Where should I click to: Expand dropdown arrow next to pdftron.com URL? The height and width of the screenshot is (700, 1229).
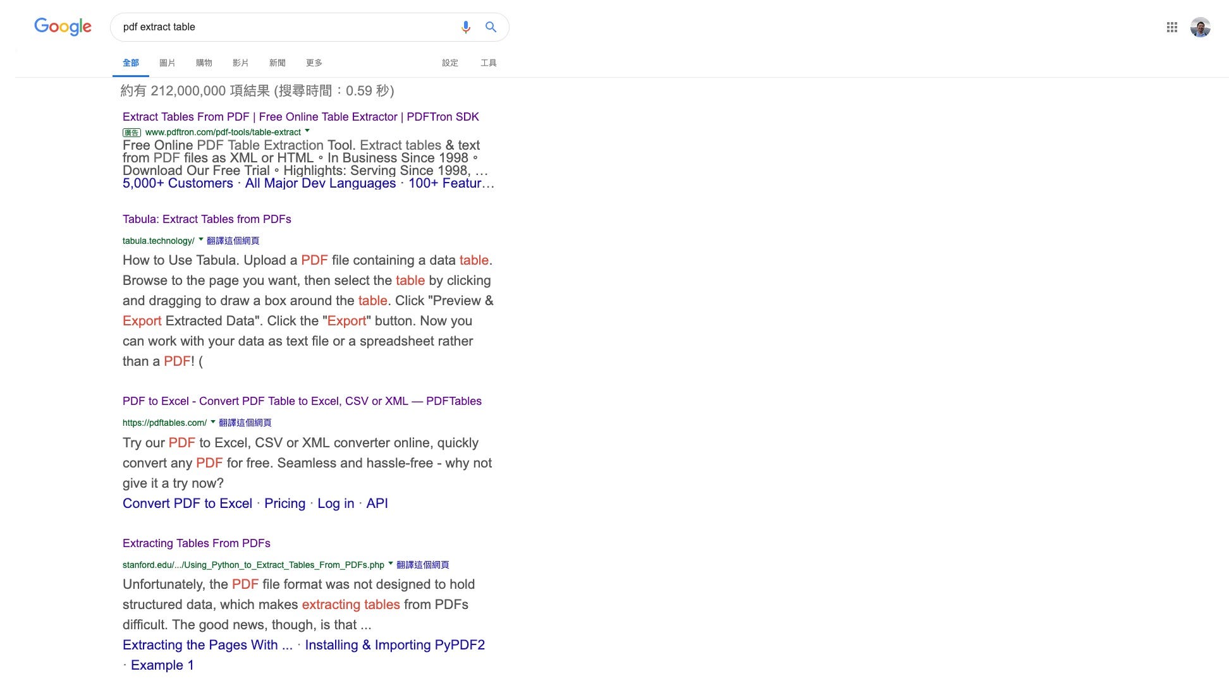(x=307, y=131)
